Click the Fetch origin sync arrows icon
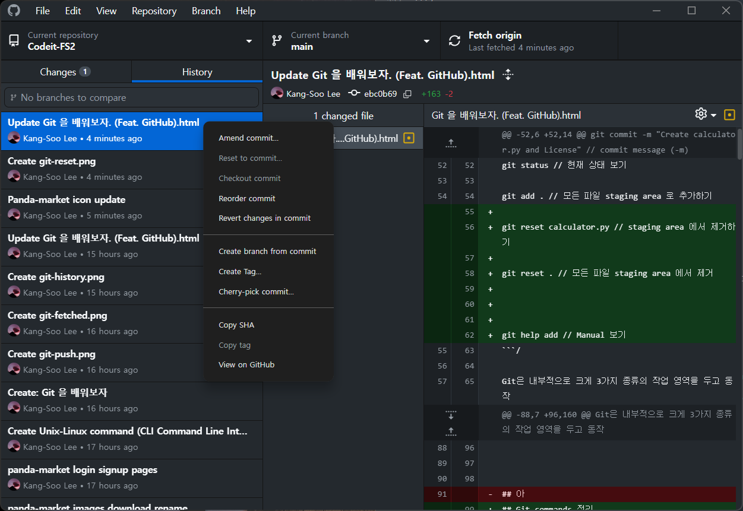Viewport: 743px width, 511px height. coord(454,40)
